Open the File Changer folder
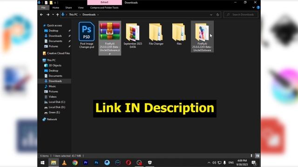 coord(156,34)
